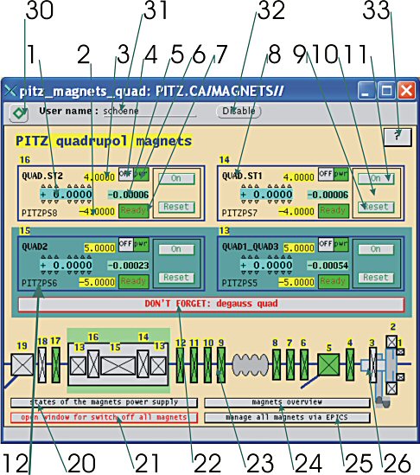Reset the QUAD2 power supply
Image resolution: width=420 pixels, height=475 pixels.
pos(176,278)
